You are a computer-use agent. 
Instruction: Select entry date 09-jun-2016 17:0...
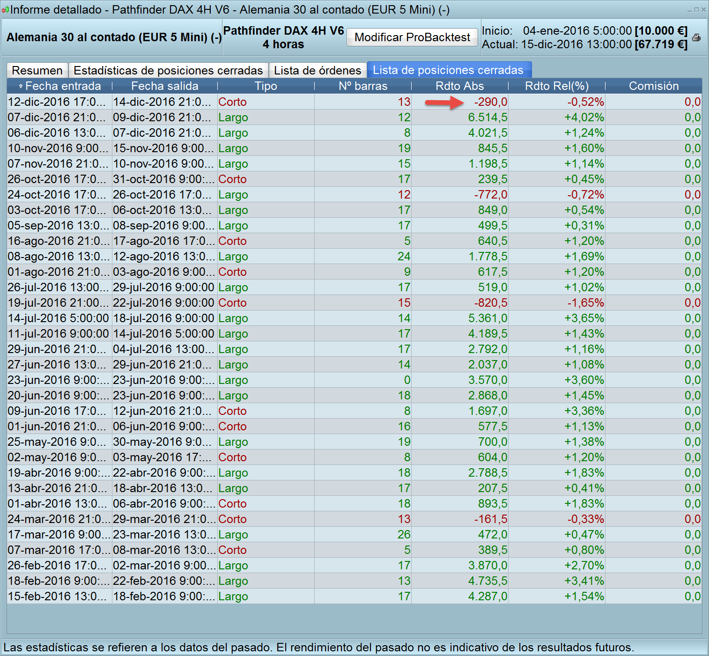[59, 411]
